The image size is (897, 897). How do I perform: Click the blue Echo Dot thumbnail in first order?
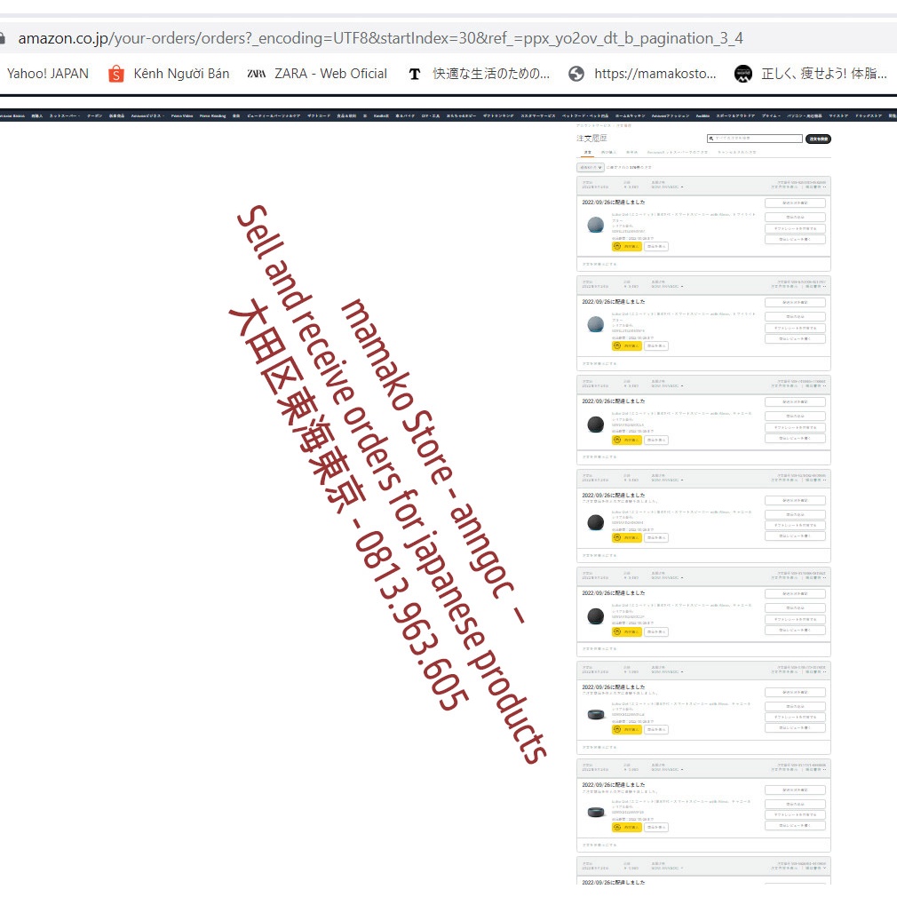[x=595, y=226]
